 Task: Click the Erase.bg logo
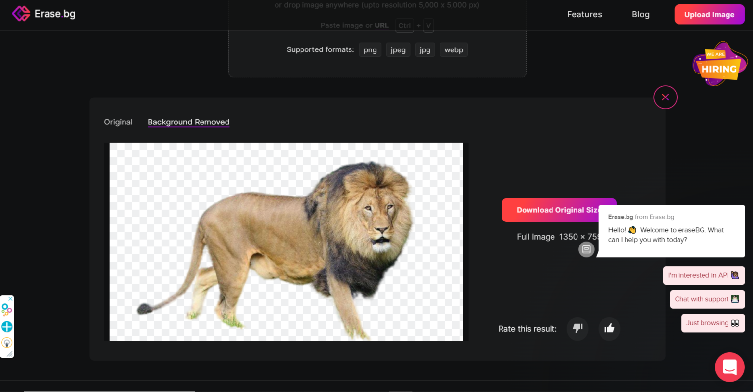(44, 14)
